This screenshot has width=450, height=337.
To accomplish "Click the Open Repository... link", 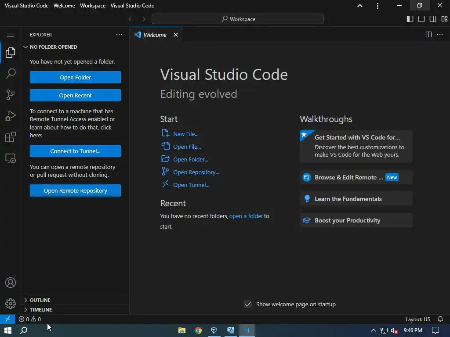I will coord(196,172).
